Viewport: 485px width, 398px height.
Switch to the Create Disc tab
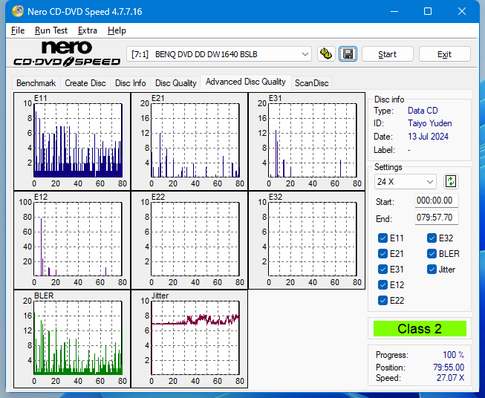click(x=85, y=83)
